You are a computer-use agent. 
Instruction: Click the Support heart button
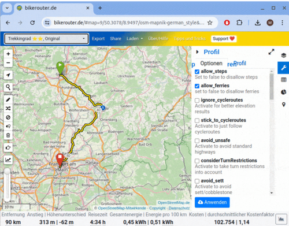tap(224, 39)
